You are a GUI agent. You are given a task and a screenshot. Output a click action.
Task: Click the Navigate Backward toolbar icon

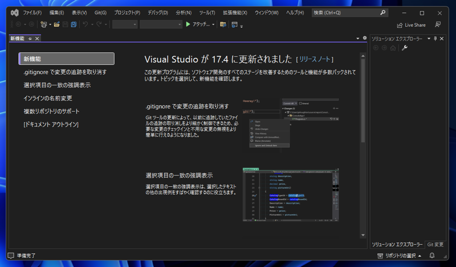(x=18, y=24)
